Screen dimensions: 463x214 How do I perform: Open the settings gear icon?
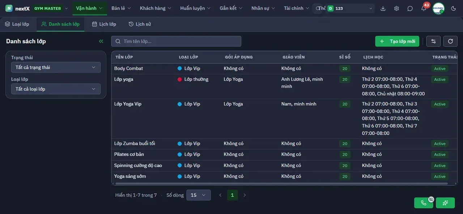pos(396,8)
